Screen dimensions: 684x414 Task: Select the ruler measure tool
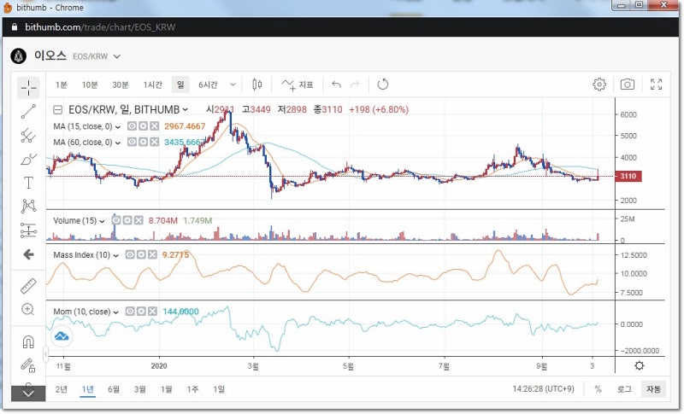click(28, 286)
